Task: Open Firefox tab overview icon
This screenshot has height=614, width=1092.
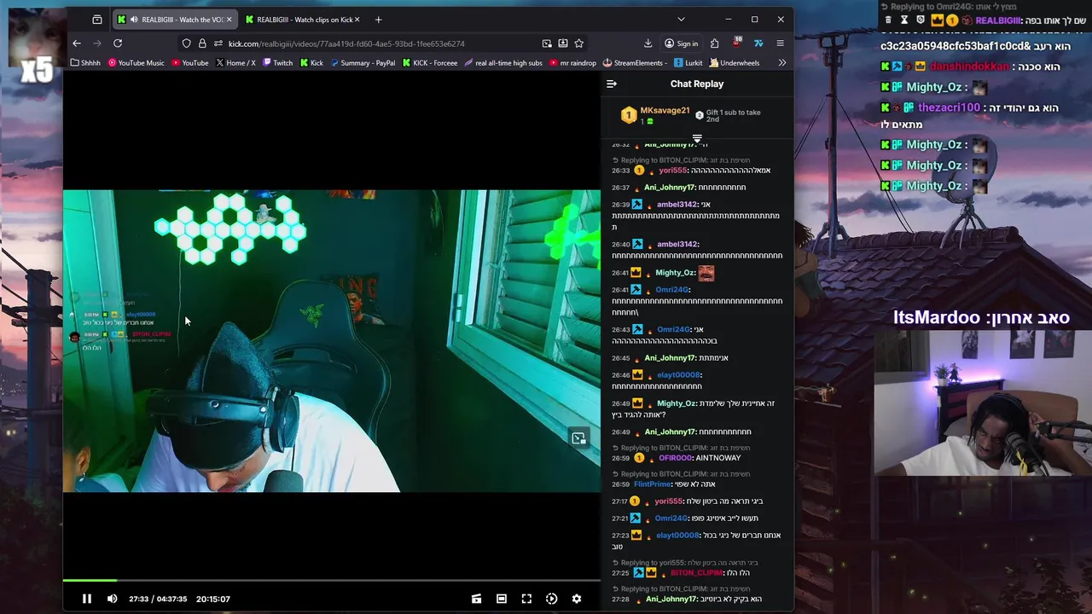Action: tap(97, 20)
